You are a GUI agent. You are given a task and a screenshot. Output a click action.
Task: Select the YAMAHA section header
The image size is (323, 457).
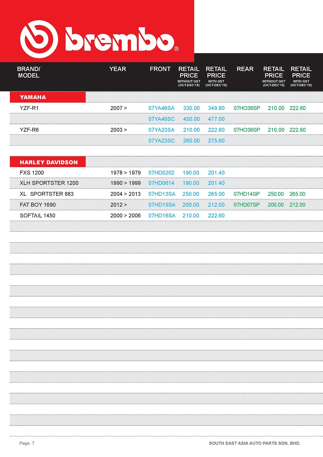coord(33,97)
